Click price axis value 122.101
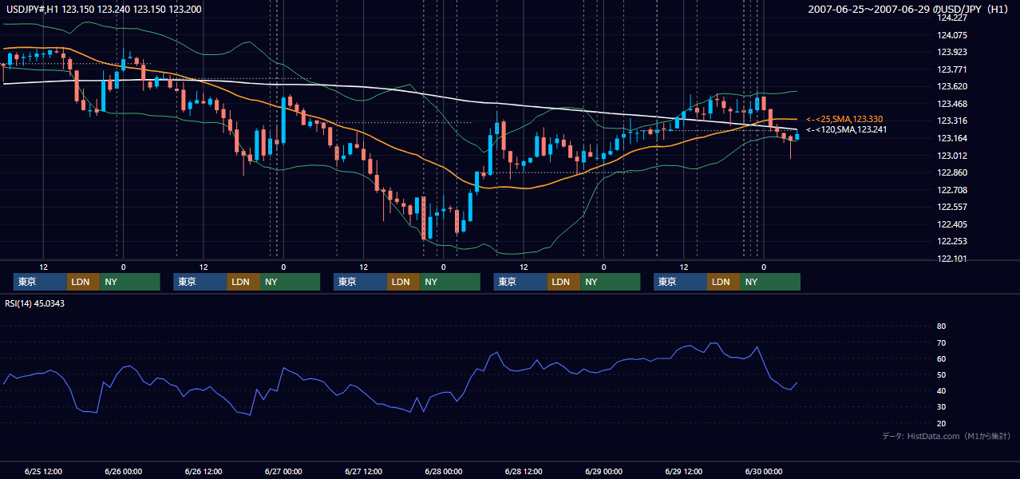The image size is (1020, 479). [953, 259]
